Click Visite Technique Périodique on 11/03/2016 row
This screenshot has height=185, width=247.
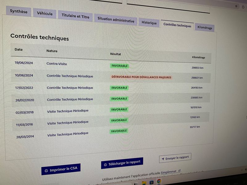click(x=68, y=122)
